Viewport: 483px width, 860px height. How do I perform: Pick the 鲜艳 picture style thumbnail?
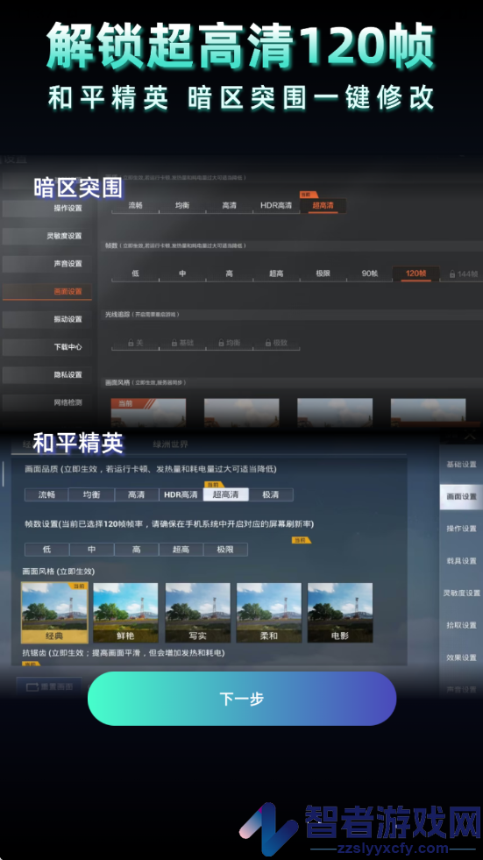[125, 612]
